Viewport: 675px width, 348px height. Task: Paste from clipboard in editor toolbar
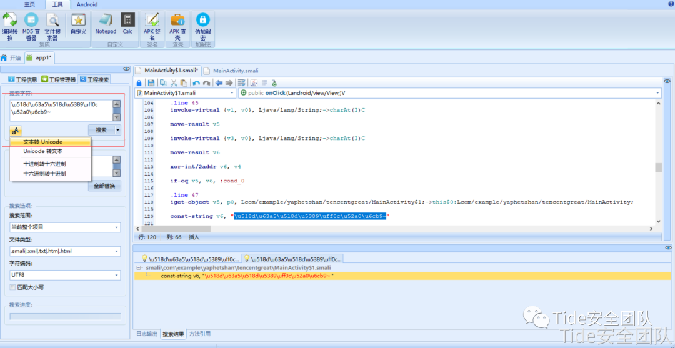click(x=184, y=83)
